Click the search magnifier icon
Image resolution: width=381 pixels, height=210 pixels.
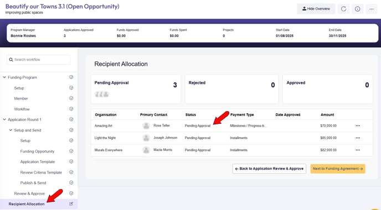pyautogui.click(x=11, y=60)
